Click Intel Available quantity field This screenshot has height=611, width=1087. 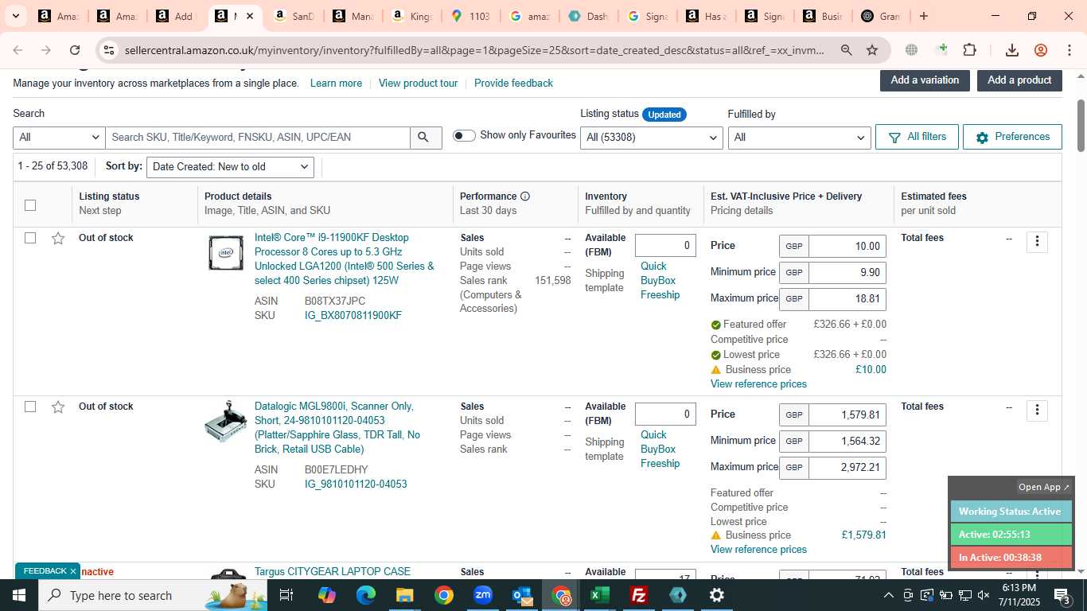(x=665, y=246)
